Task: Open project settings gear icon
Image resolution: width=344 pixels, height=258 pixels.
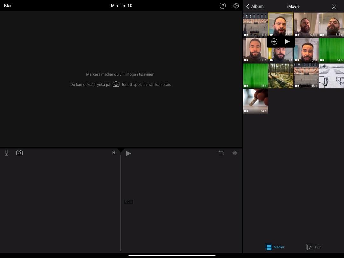Action: point(236,6)
